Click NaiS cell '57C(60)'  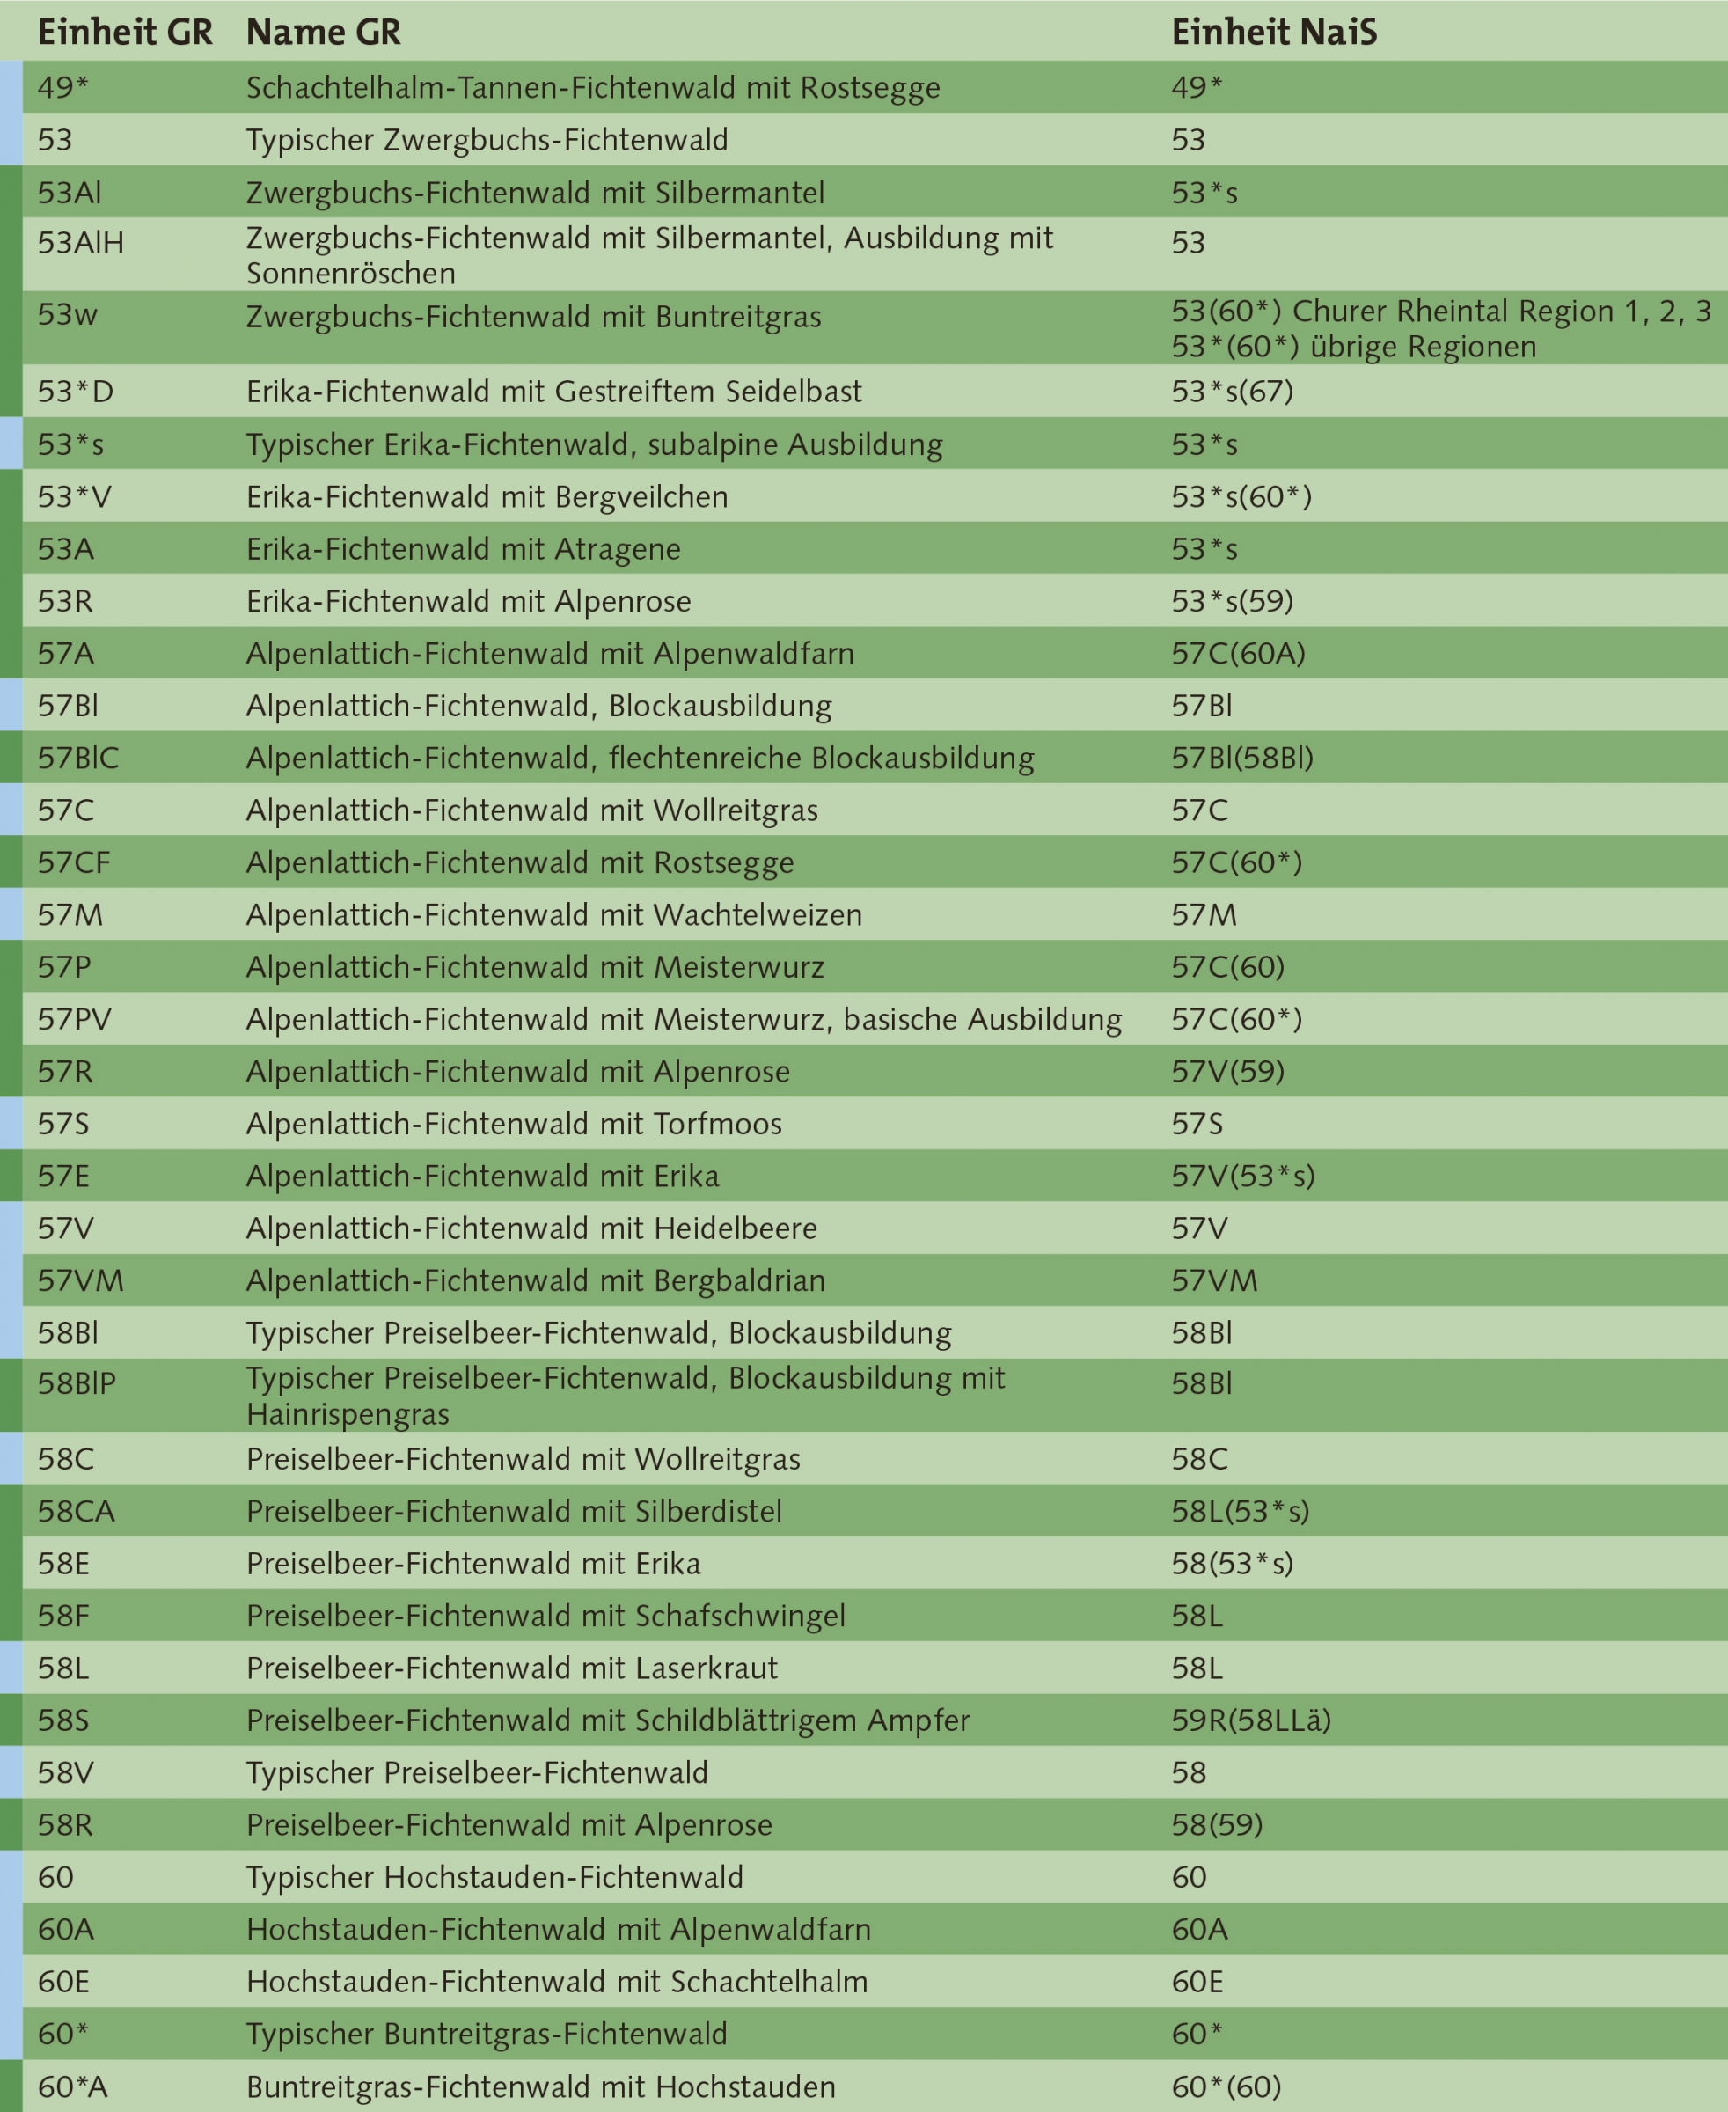1228,967
